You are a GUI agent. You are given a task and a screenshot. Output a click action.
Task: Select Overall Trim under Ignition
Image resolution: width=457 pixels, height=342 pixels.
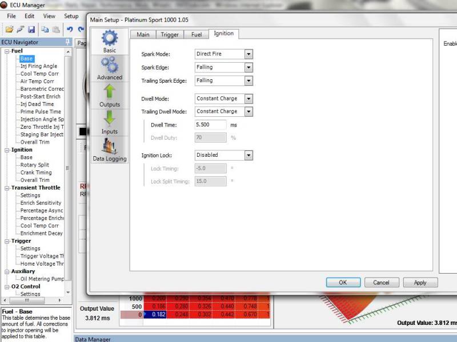coord(35,180)
